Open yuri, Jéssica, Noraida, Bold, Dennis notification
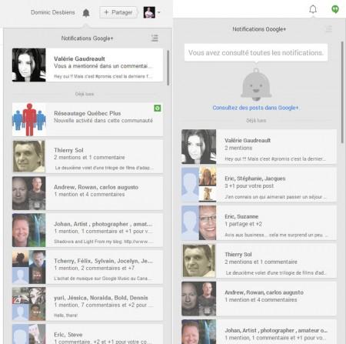The width and height of the screenshot is (346, 344). pyautogui.click(x=88, y=304)
